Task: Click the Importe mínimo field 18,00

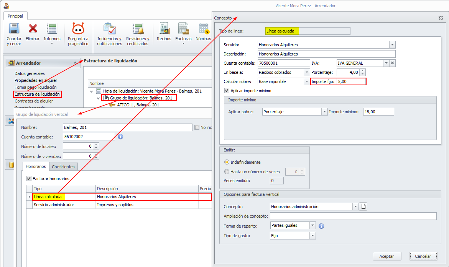Action: (x=378, y=112)
